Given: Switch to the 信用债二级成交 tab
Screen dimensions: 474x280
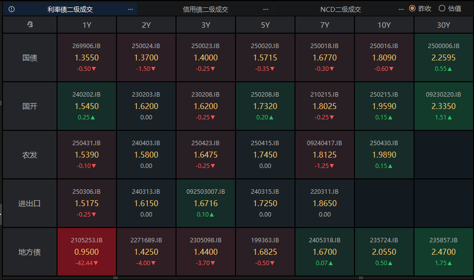Looking at the screenshot, I should coord(205,9).
